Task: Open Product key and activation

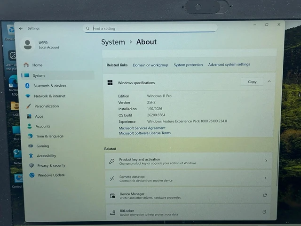Action: pos(188,161)
